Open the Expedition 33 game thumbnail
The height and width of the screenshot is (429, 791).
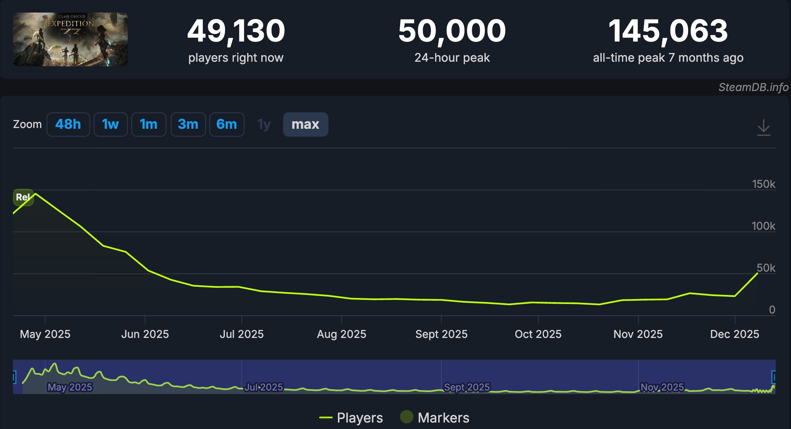(x=70, y=39)
